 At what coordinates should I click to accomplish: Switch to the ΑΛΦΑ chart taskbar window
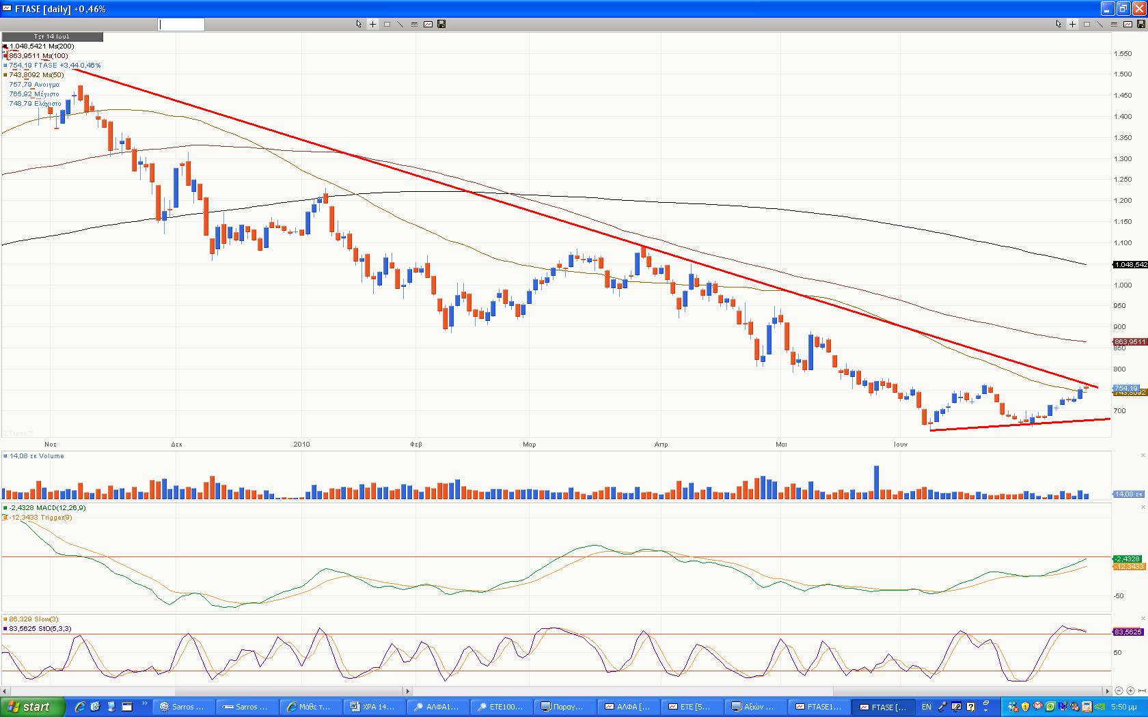point(629,707)
